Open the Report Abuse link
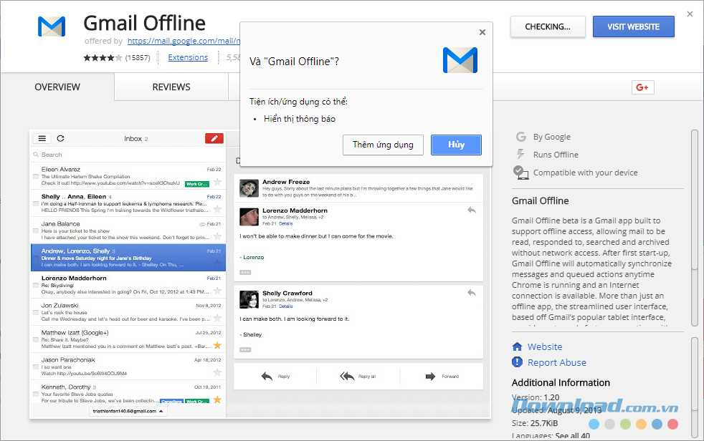Screen dimensions: 704x441 556,362
